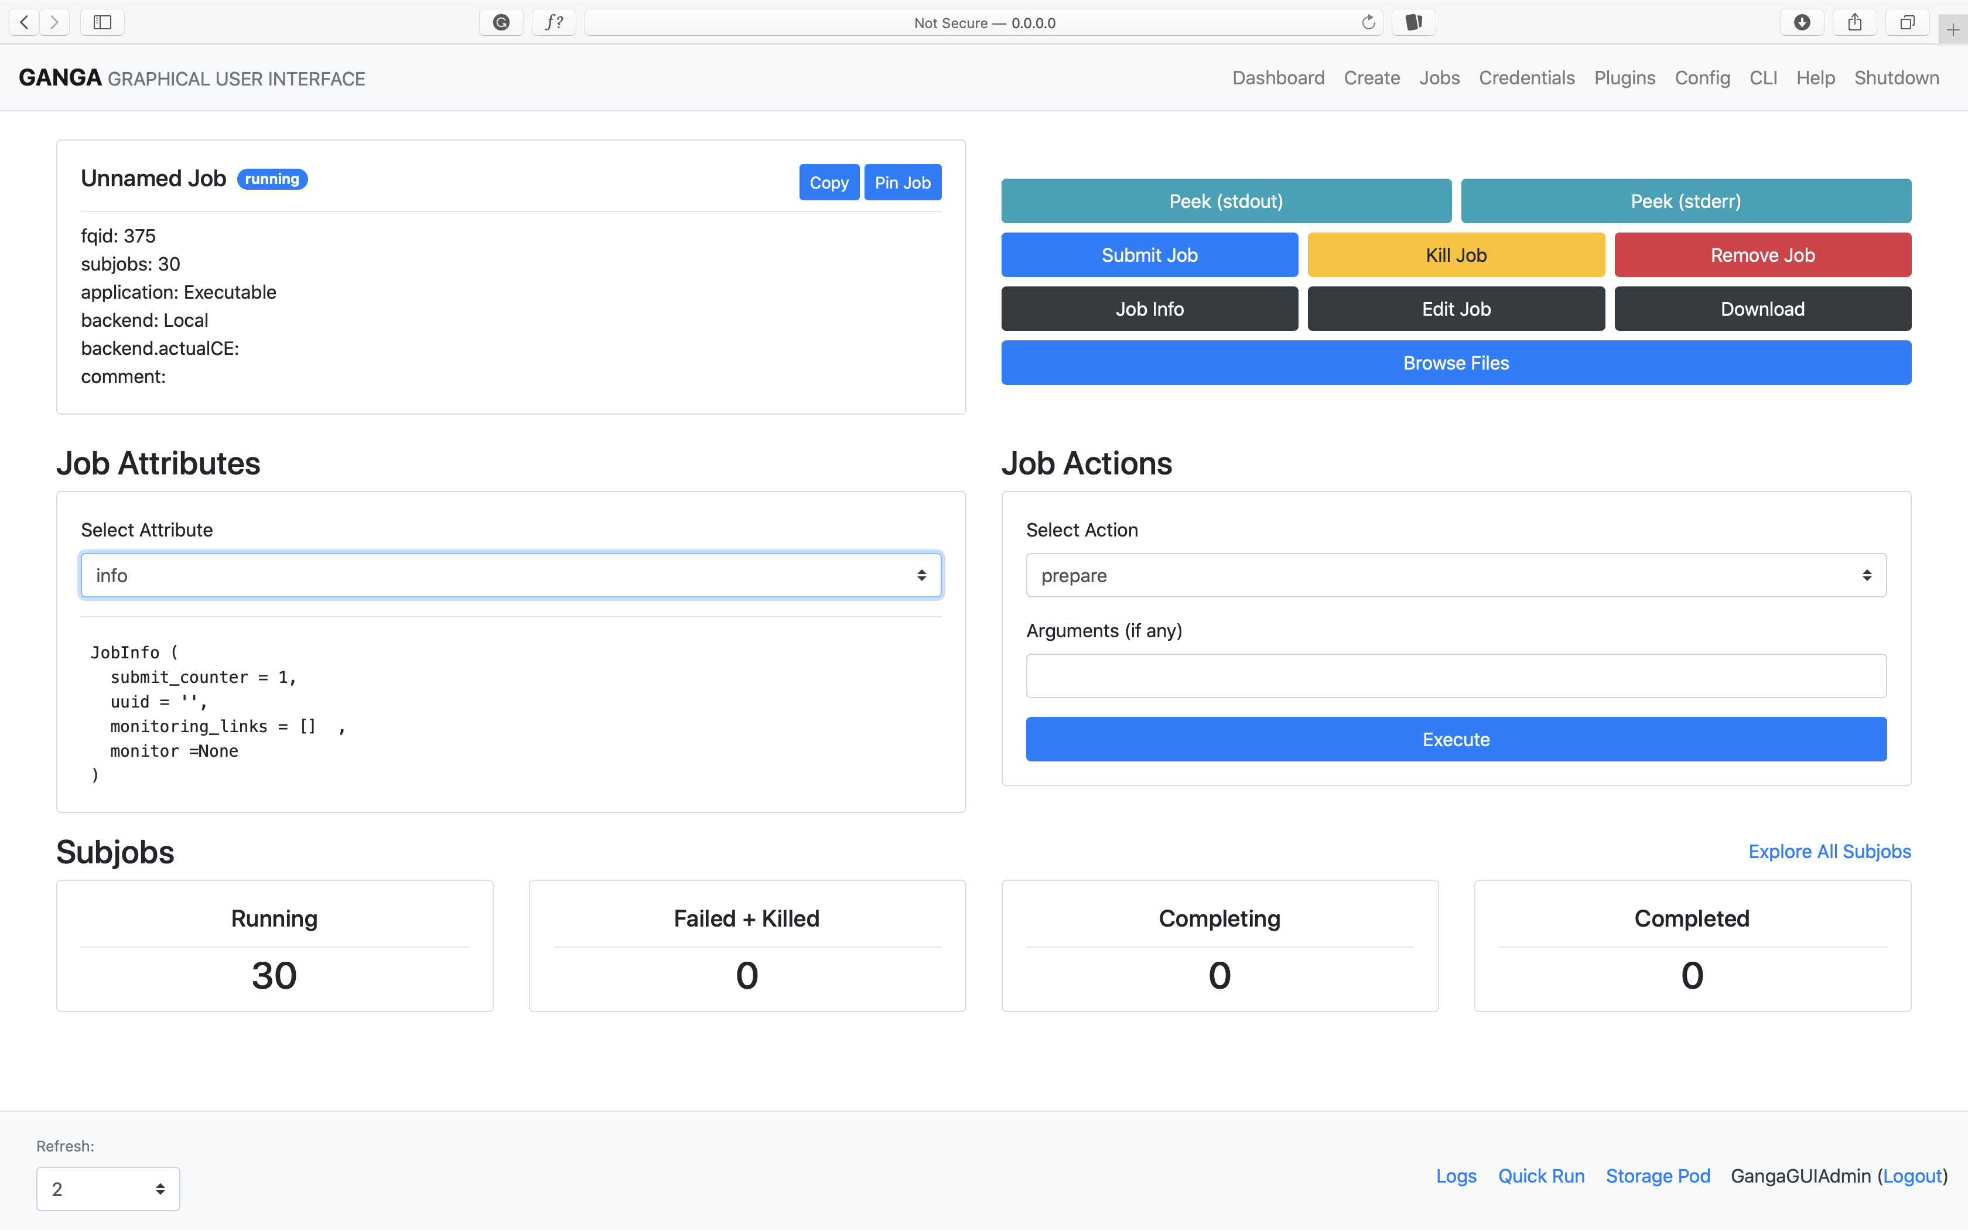
Task: Click the yellow Kill Job button
Action: 1455,255
